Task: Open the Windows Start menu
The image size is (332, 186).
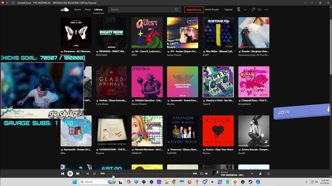Action: pyautogui.click(x=75, y=182)
